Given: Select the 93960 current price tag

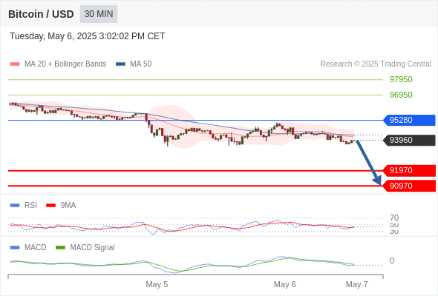Looking at the screenshot, I should point(409,140).
